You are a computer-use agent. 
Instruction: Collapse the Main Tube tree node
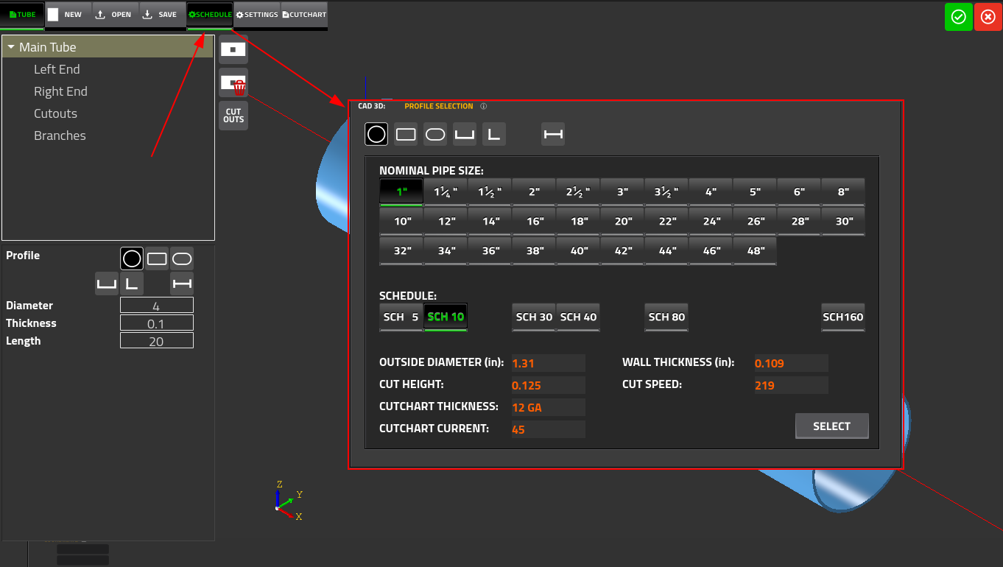11,47
